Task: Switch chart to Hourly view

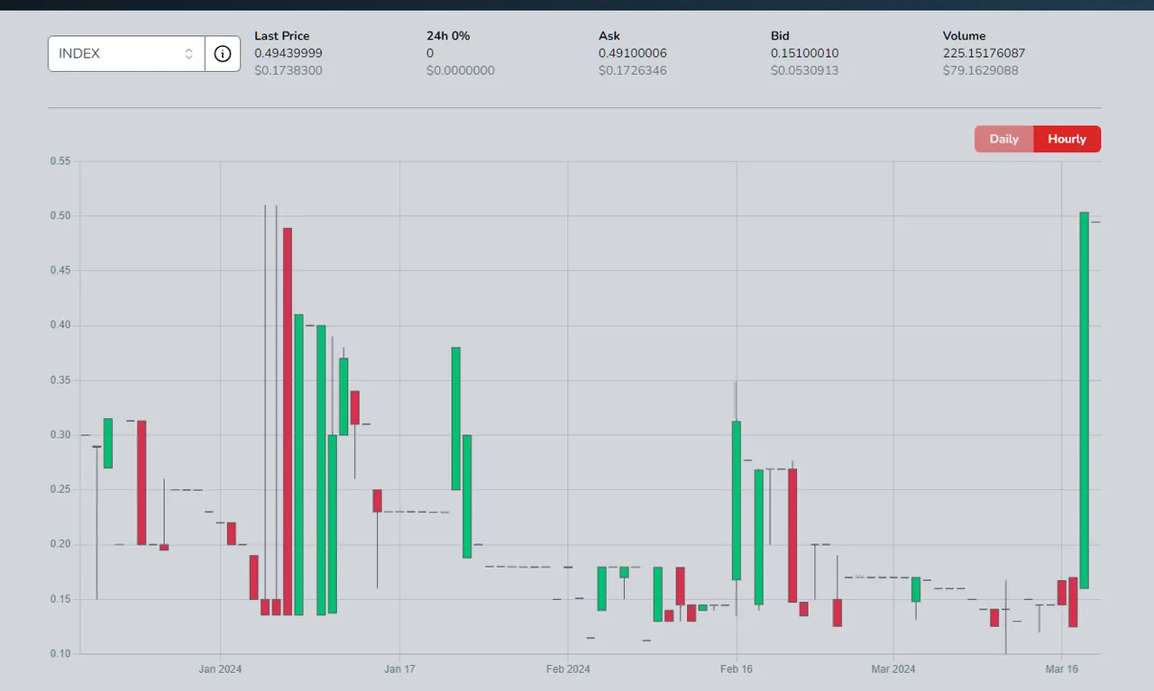Action: [x=1067, y=139]
